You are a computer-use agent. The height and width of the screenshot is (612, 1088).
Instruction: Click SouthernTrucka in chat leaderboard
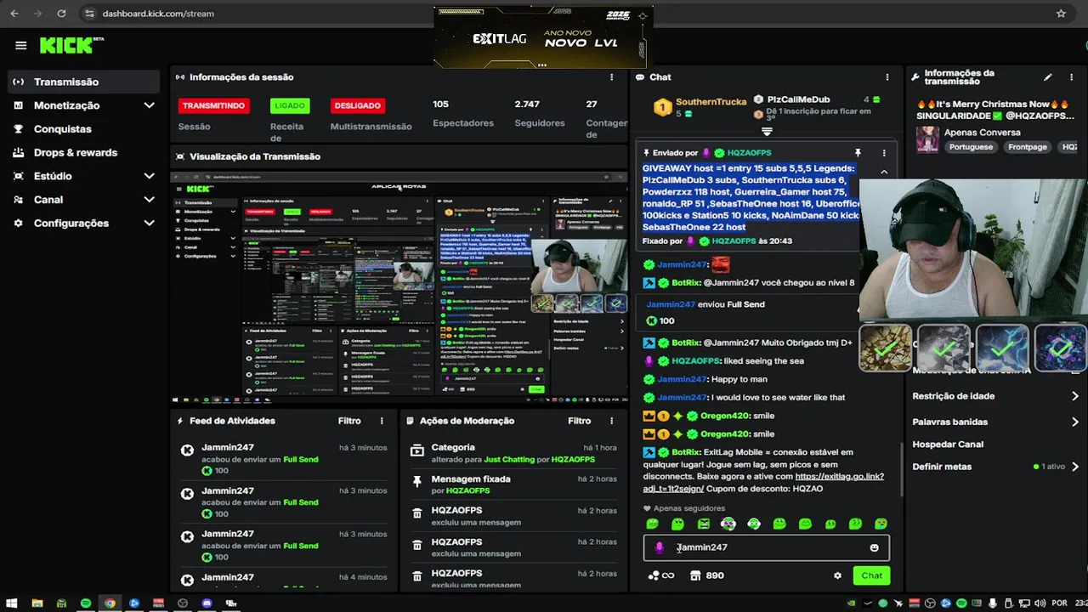pos(711,101)
